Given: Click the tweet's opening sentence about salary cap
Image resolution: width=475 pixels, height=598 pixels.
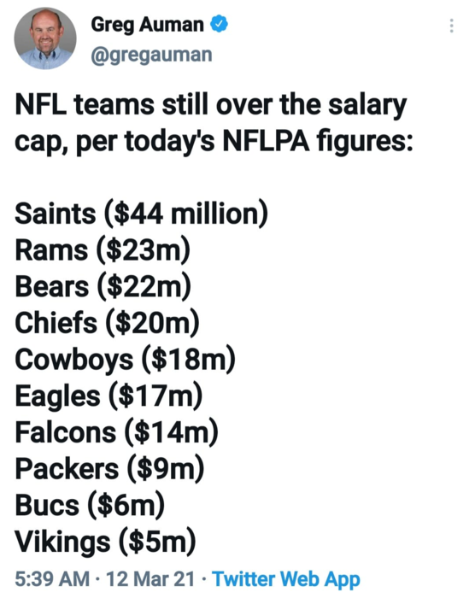Looking at the screenshot, I should [x=214, y=123].
